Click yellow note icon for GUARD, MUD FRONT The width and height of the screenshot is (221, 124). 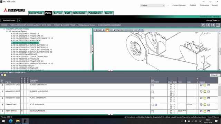tap(205, 85)
